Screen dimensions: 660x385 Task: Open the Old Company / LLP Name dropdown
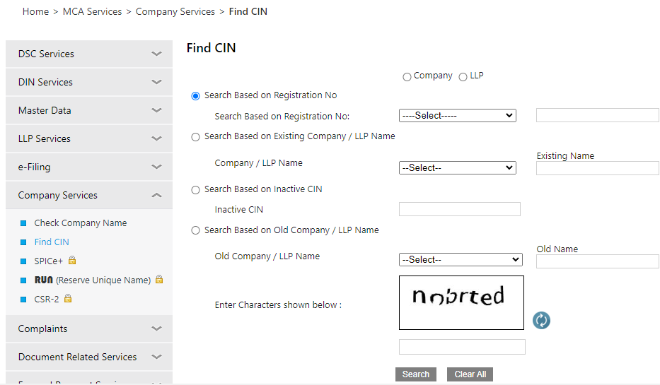pyautogui.click(x=461, y=260)
